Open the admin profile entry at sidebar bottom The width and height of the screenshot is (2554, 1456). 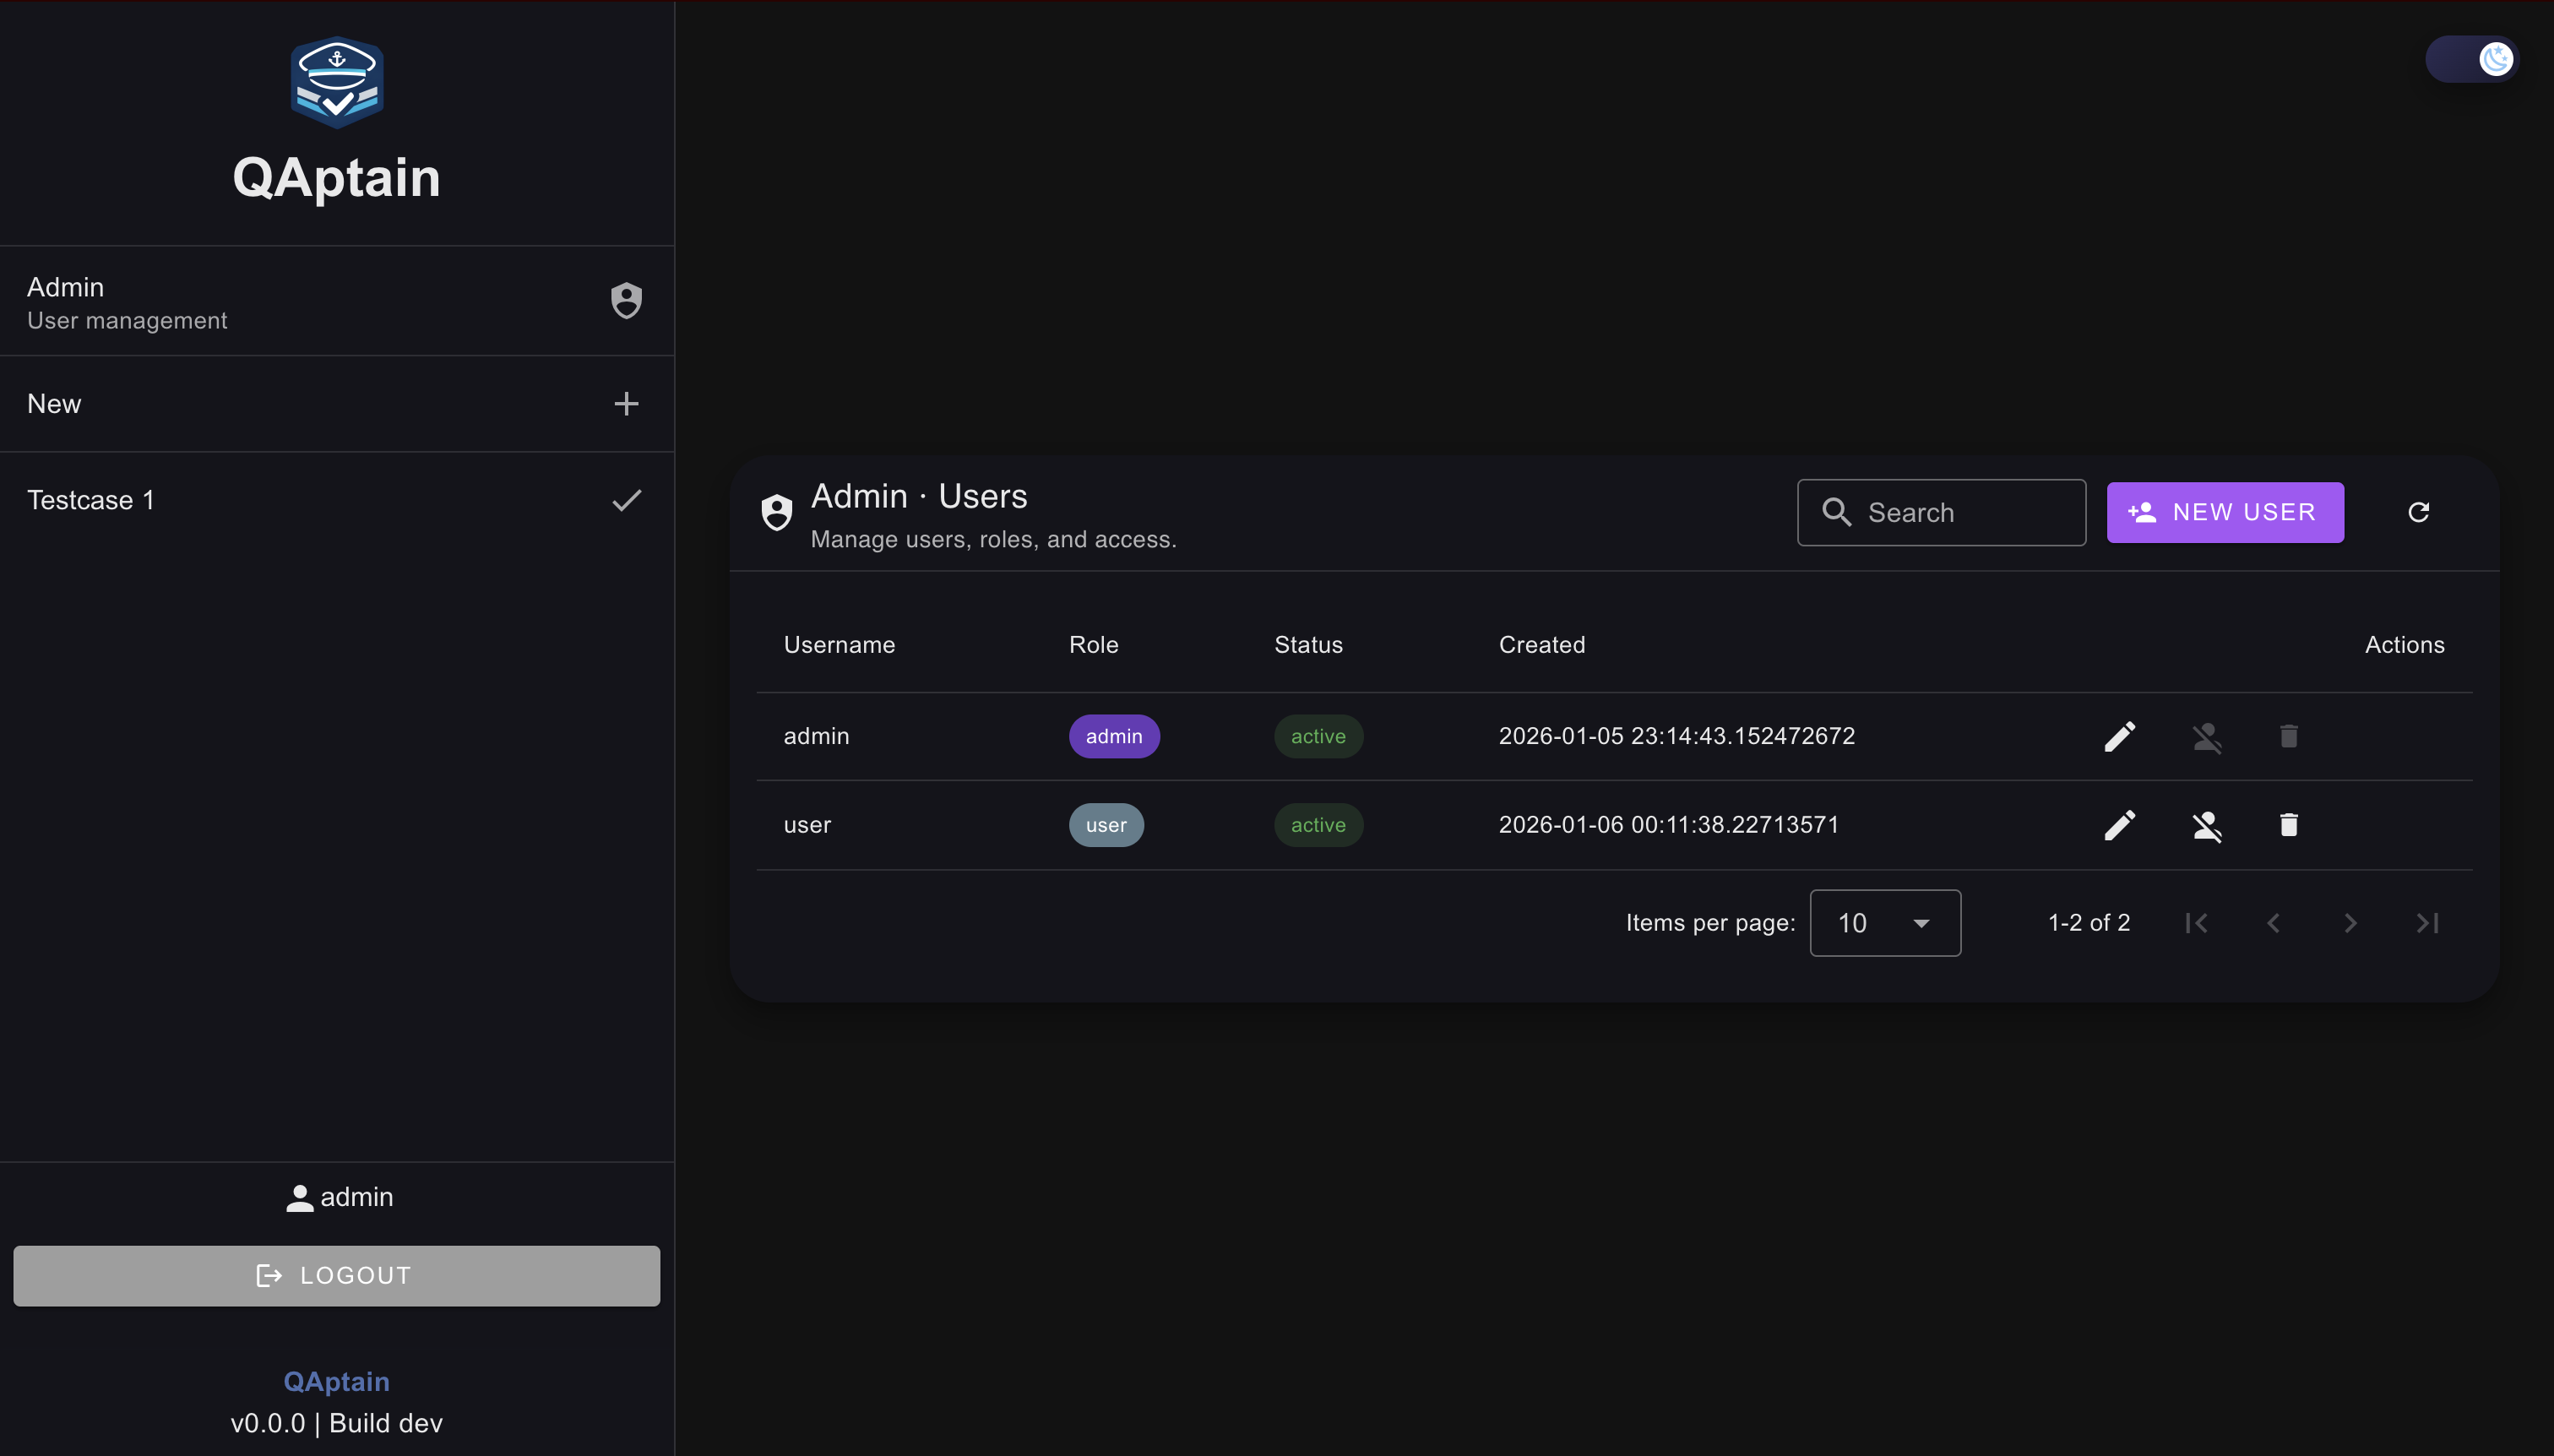(337, 1197)
